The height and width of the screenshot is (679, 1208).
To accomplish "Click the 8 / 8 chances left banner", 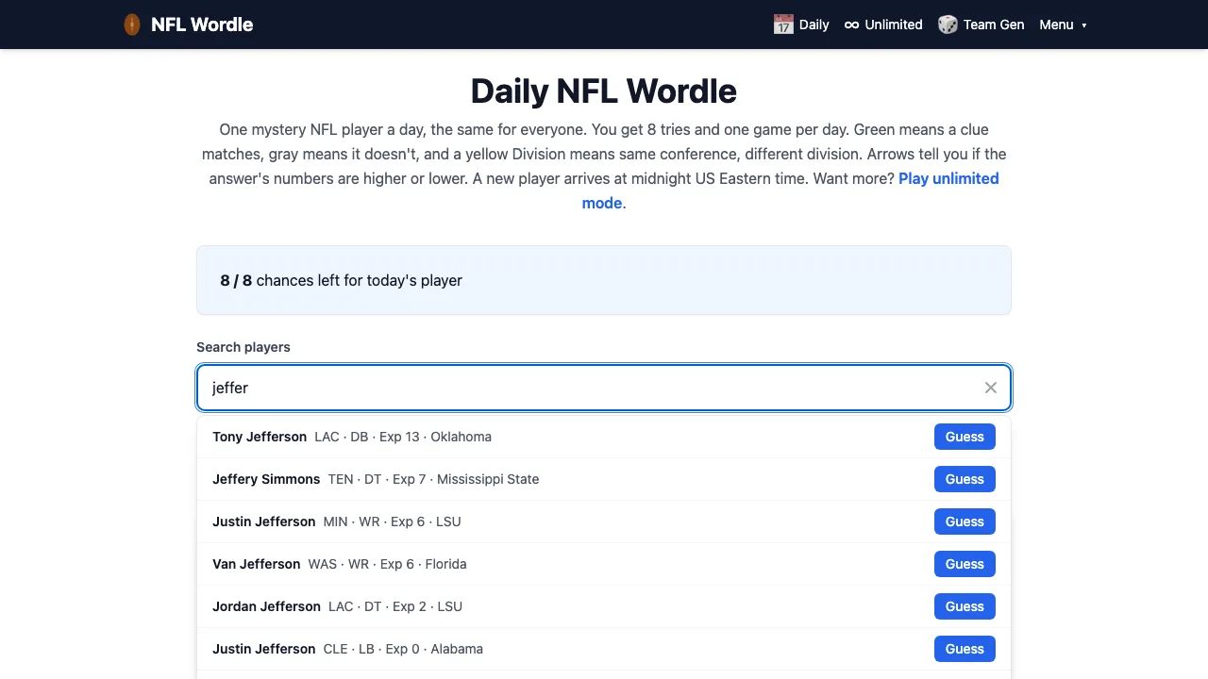I will point(604,280).
